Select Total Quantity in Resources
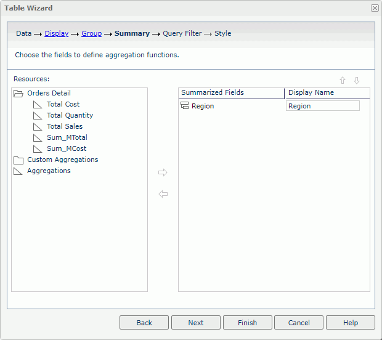Image resolution: width=382 pixels, height=340 pixels. pos(70,115)
